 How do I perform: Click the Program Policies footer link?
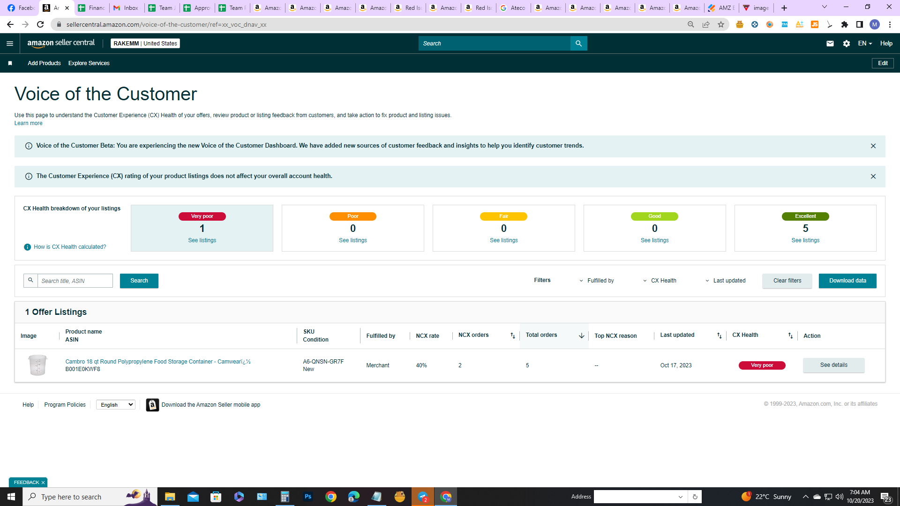click(65, 405)
